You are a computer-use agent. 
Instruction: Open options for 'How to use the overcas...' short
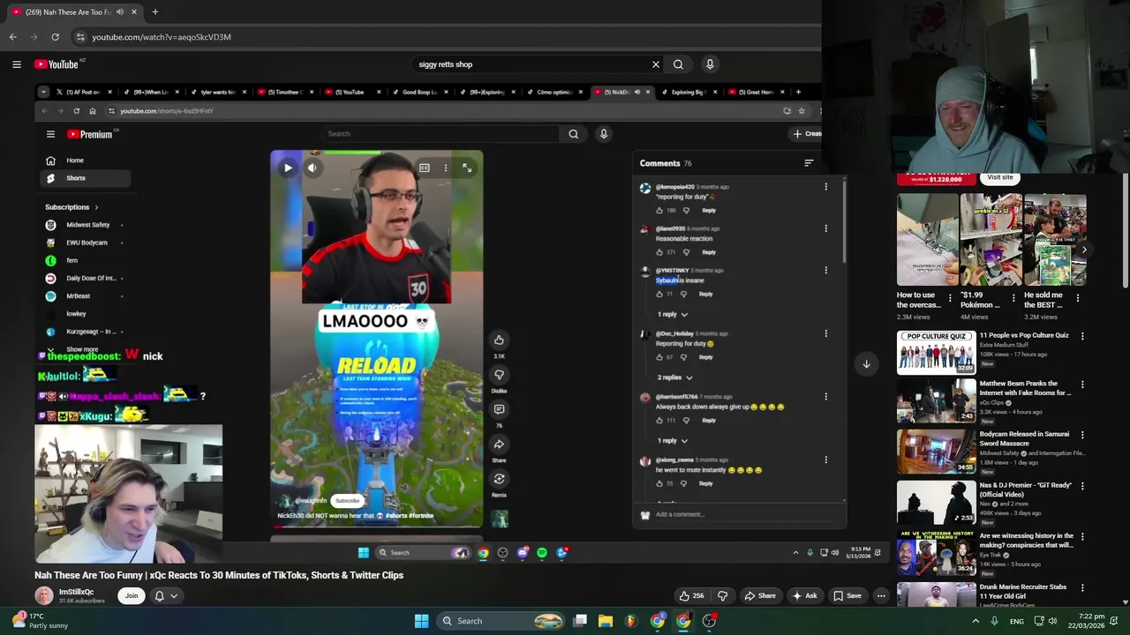950,298
